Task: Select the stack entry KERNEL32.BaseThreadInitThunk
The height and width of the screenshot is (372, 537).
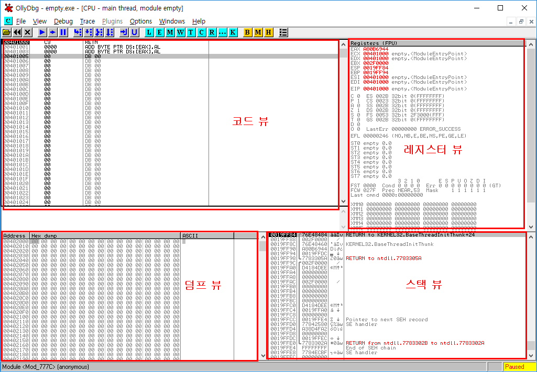Action: (x=390, y=244)
